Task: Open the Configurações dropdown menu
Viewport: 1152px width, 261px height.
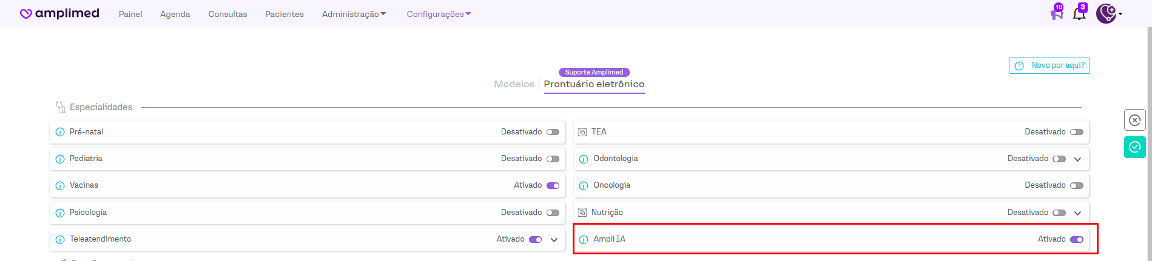Action: (438, 14)
